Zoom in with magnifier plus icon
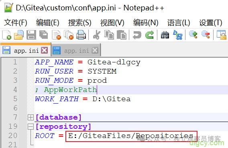Viewport: 228px width, 148px height. pos(193,34)
